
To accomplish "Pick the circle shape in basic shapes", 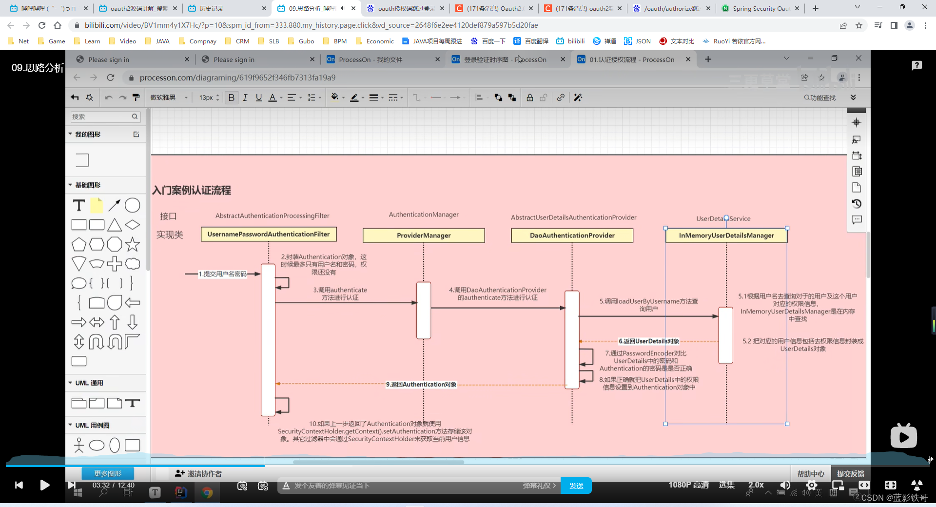I will tap(132, 205).
